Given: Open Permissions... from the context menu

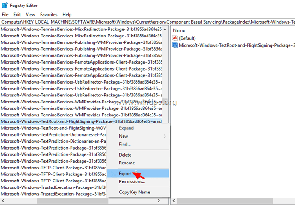Looking at the screenshot, I should 138,181.
